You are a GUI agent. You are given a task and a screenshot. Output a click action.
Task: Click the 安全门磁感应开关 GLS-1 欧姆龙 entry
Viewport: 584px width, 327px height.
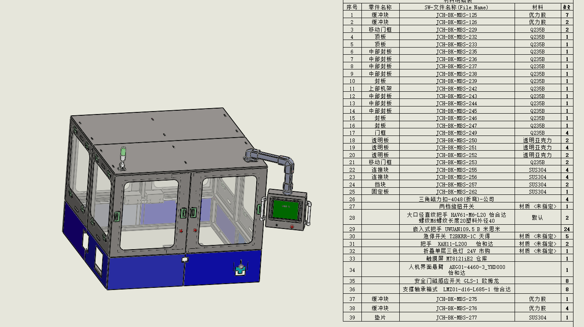[457, 281]
